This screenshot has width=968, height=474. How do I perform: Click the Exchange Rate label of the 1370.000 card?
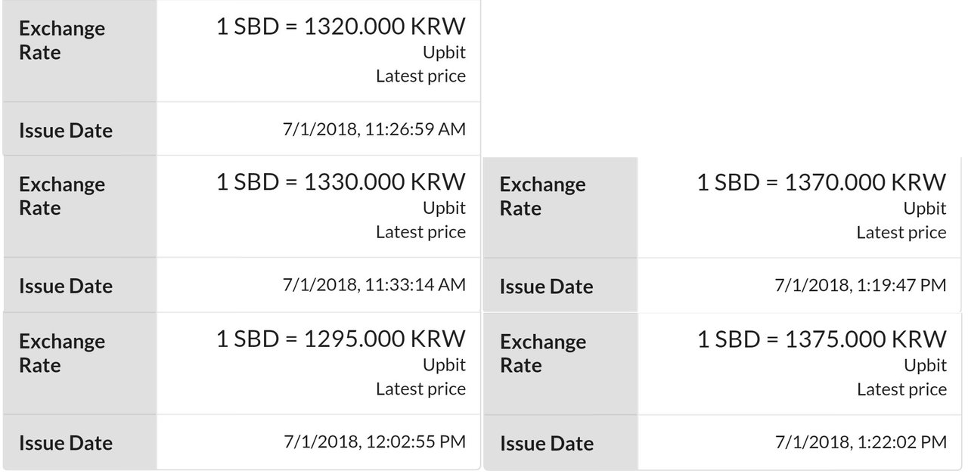[x=542, y=196]
